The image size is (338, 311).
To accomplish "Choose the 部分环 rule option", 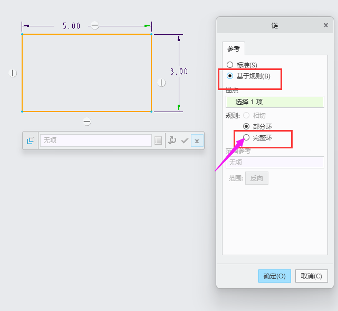I will pos(246,126).
